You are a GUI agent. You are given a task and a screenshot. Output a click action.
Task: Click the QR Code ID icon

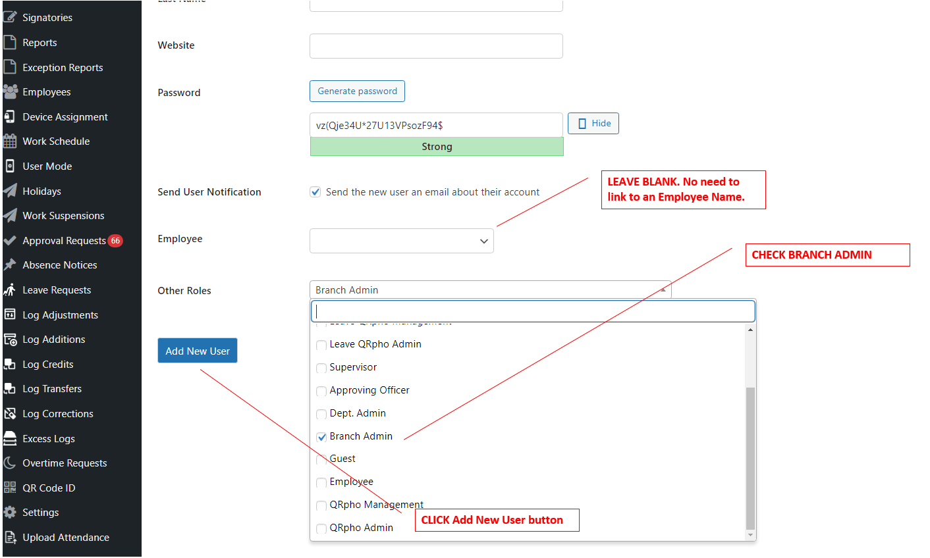point(9,488)
